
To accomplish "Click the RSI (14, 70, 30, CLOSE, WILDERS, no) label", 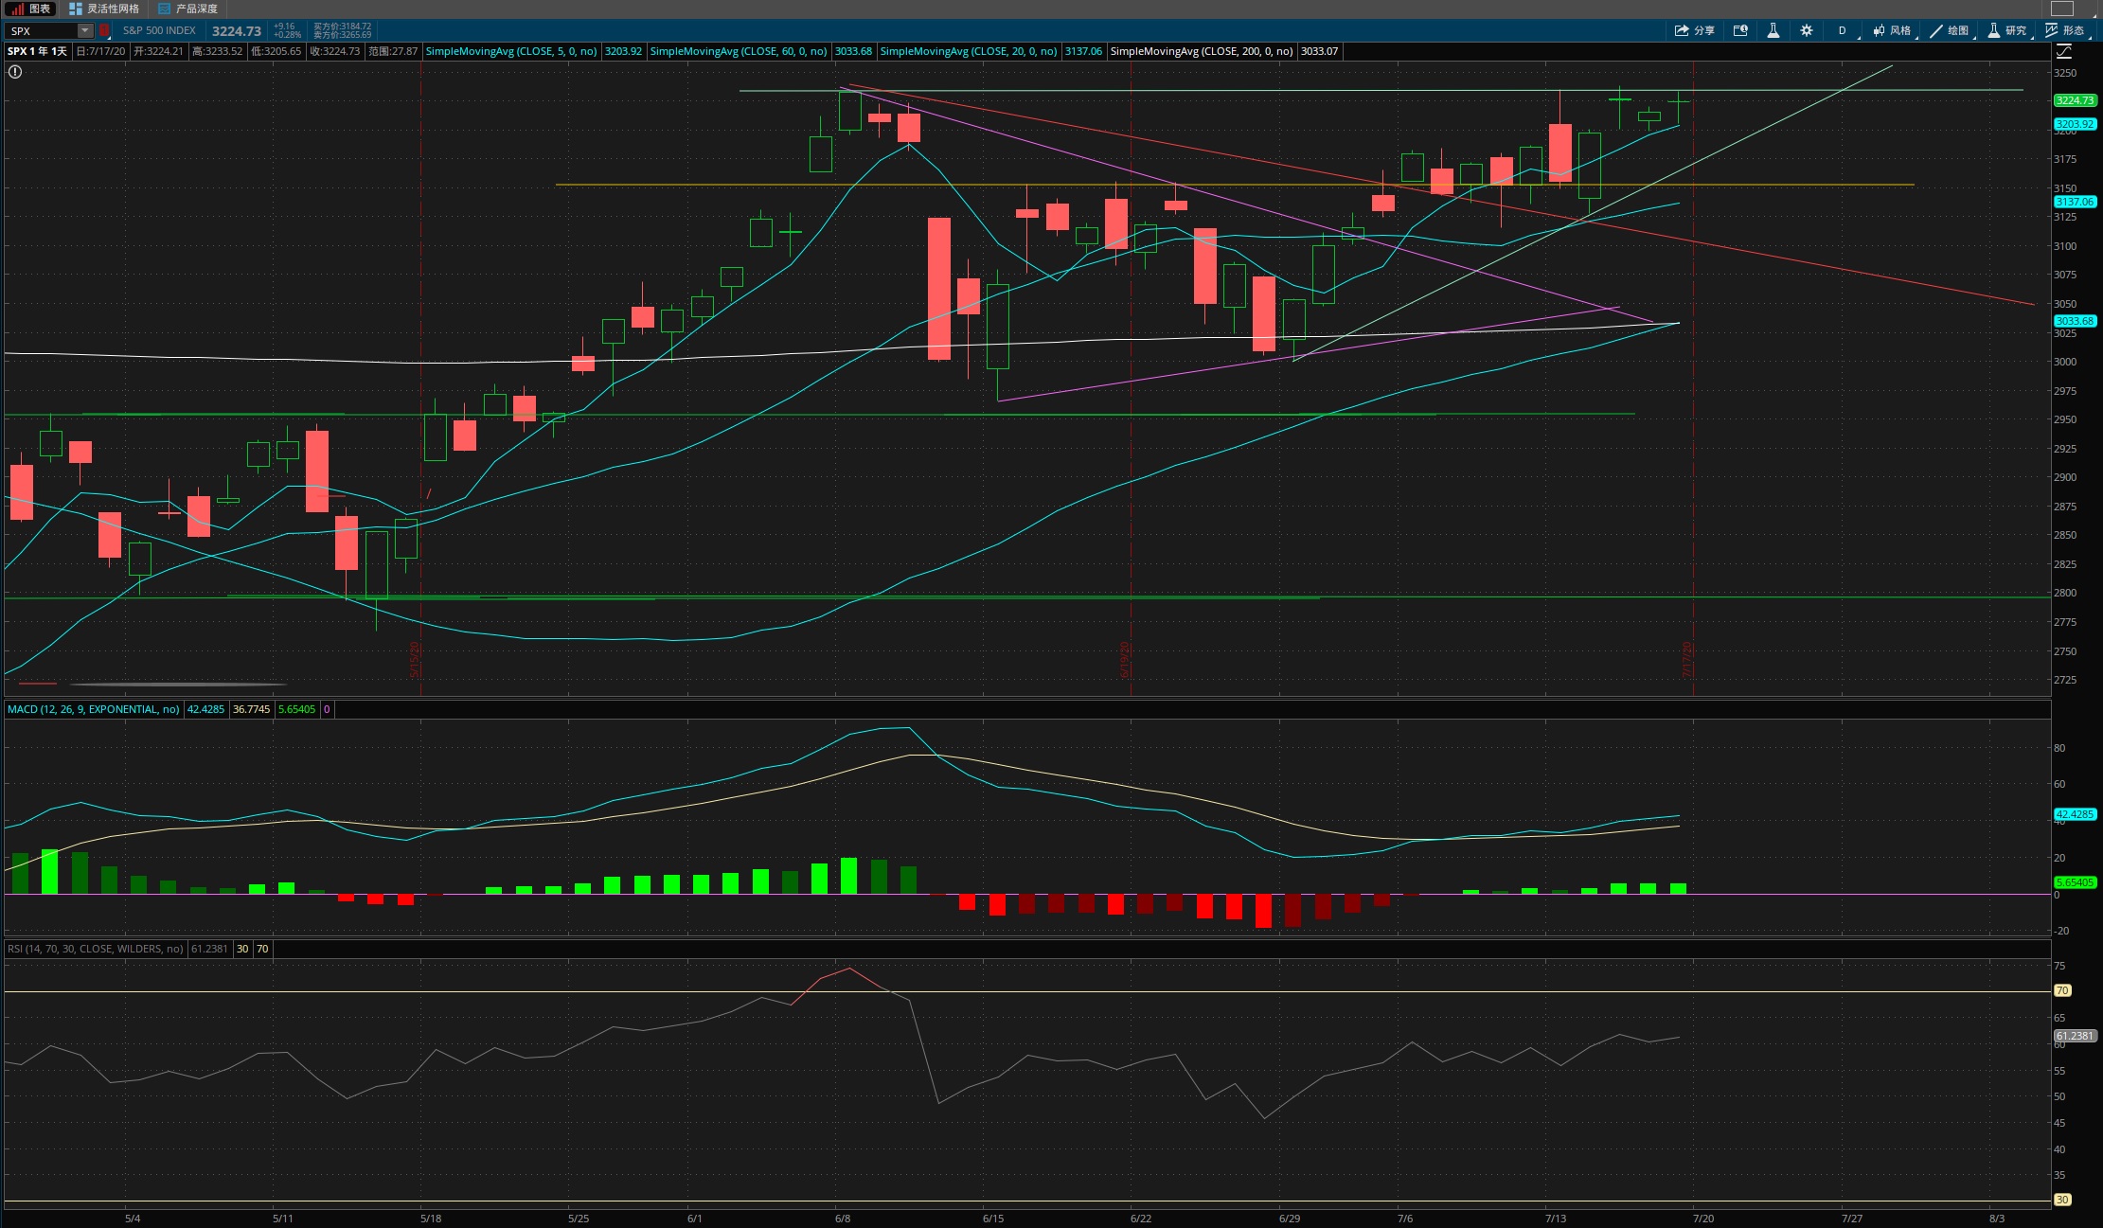I will point(96,949).
